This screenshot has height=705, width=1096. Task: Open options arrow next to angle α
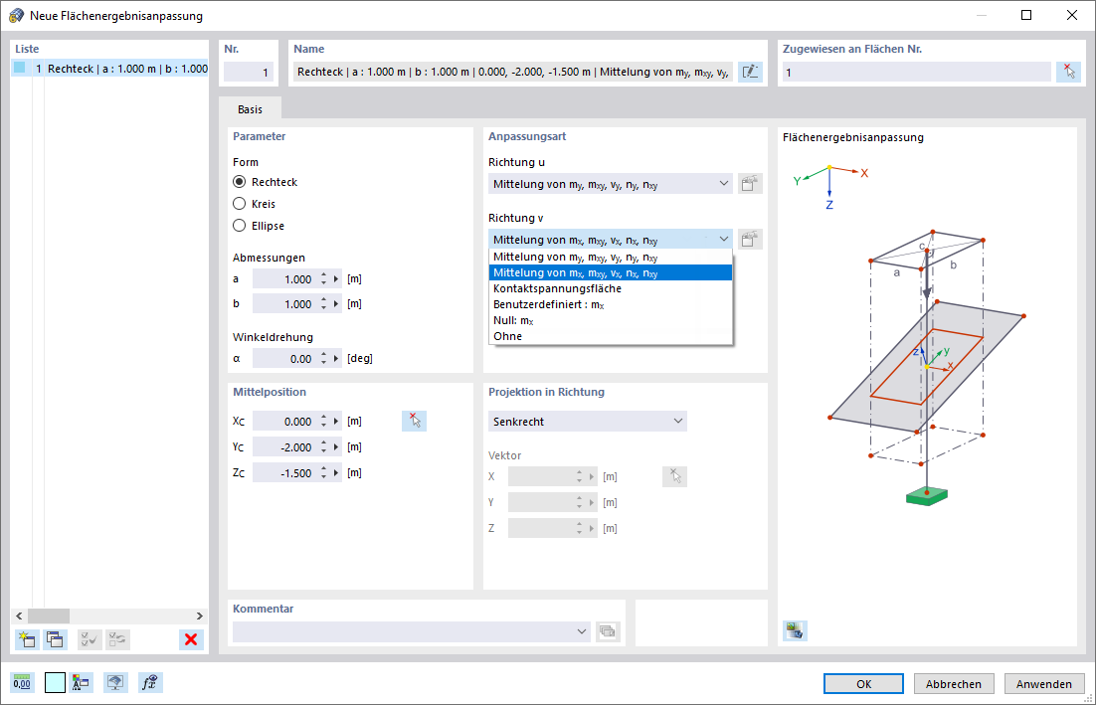click(x=336, y=358)
